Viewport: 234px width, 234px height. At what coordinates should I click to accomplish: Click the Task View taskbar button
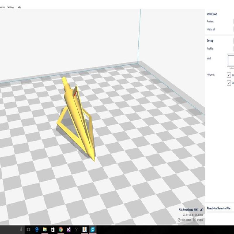(29, 230)
